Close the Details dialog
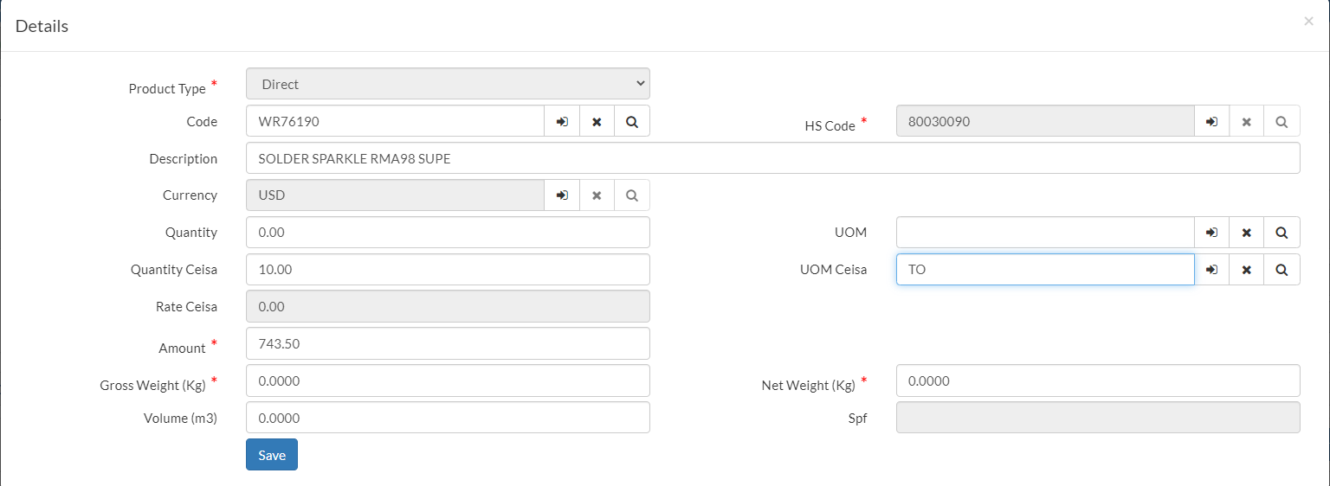Screen dimensions: 1330x486 click(1308, 22)
